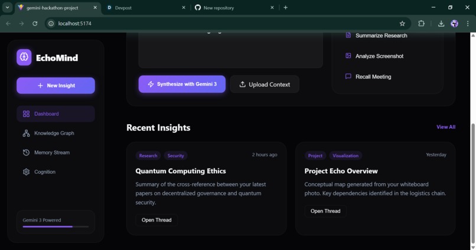Switch to the New repository tab
476x250 pixels.
point(235,8)
